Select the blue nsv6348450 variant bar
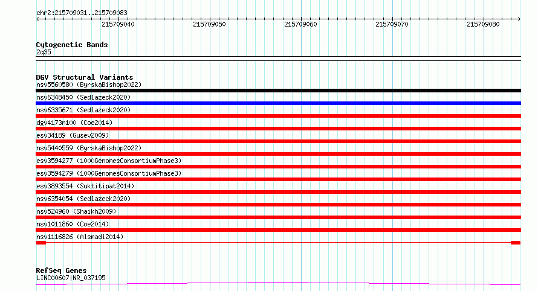The image size is (538, 291). click(278, 103)
